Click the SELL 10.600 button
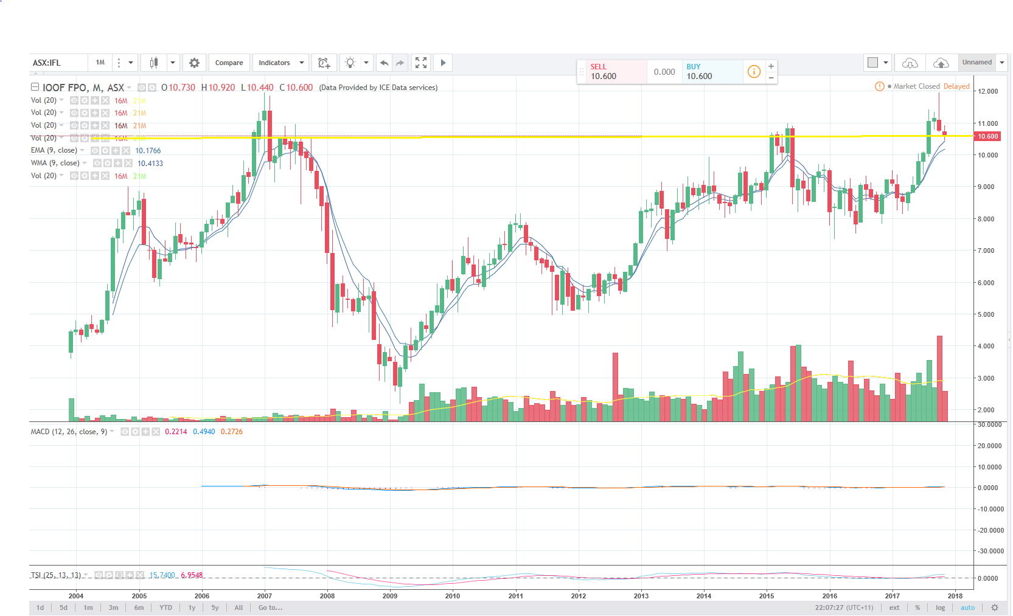Image resolution: width=1013 pixels, height=616 pixels. 616,72
